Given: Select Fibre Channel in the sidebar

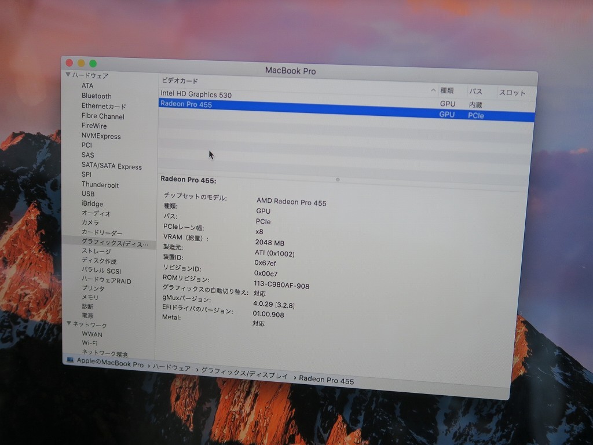Looking at the screenshot, I should 103,116.
